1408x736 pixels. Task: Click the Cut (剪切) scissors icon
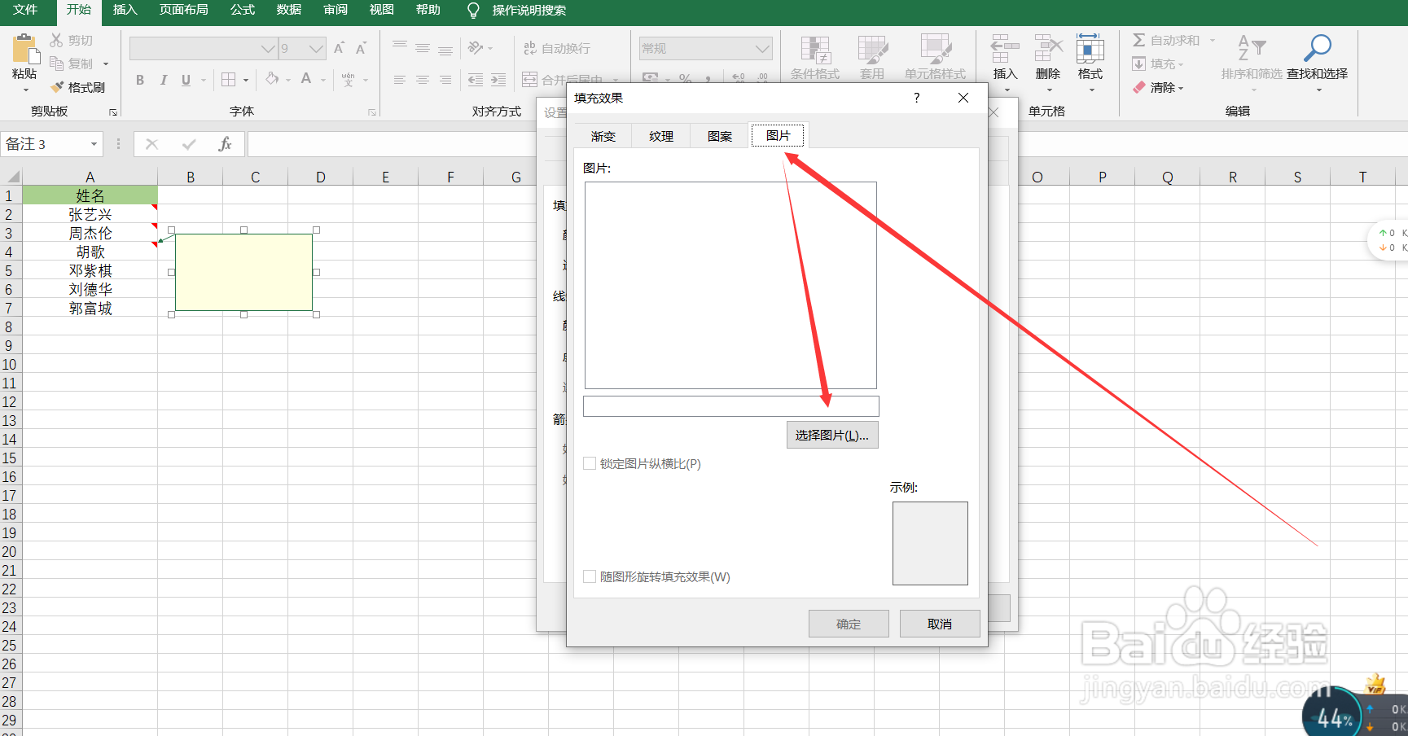56,40
